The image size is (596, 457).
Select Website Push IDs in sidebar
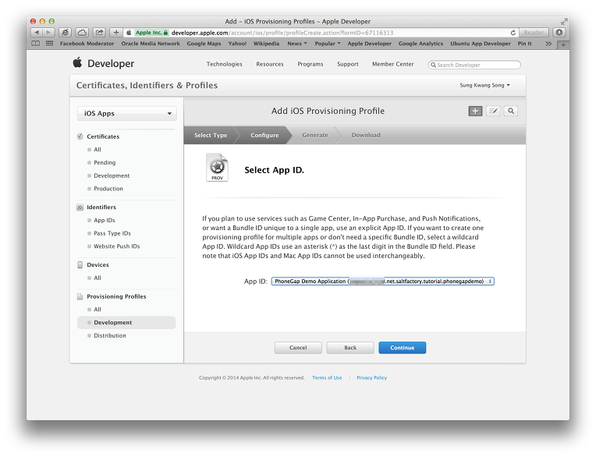[x=117, y=246]
